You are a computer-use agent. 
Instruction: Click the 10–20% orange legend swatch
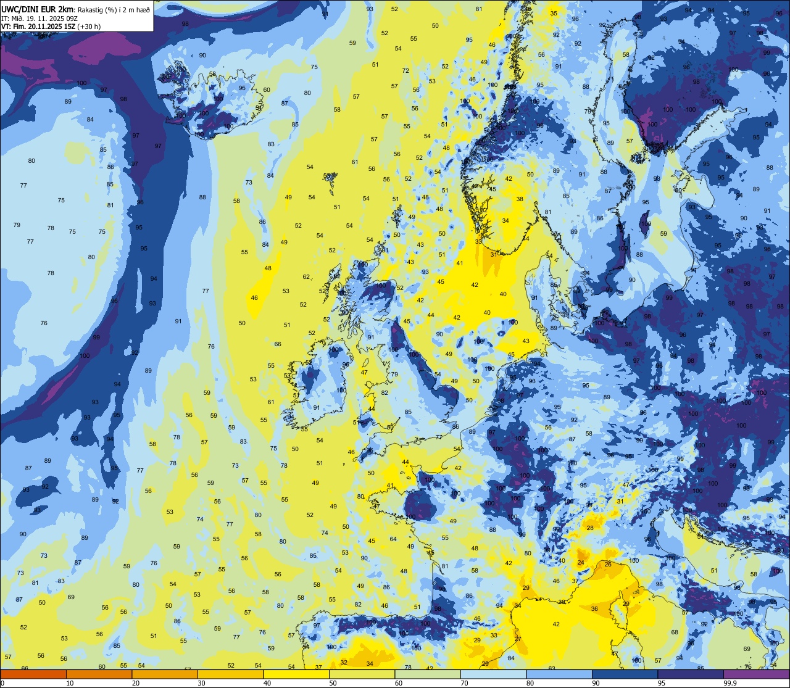click(99, 674)
